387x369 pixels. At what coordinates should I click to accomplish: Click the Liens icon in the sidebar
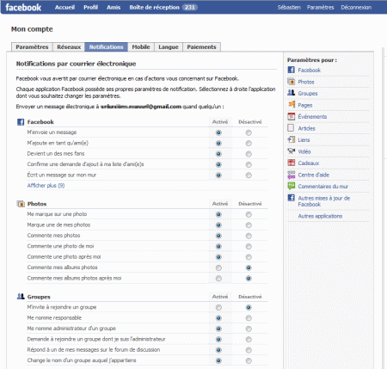pos(292,139)
